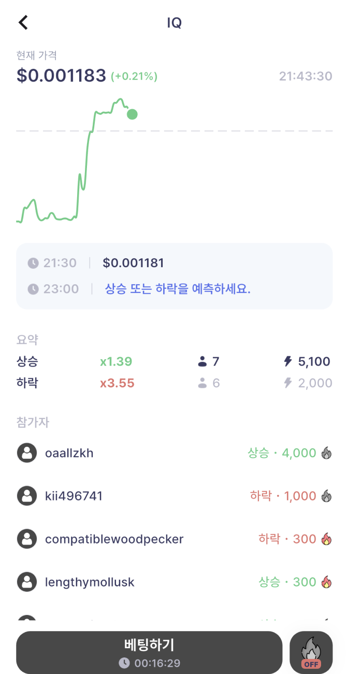The height and width of the screenshot is (674, 348).
Task: Click lengthymollusk's avatar icon
Action: coord(27,582)
